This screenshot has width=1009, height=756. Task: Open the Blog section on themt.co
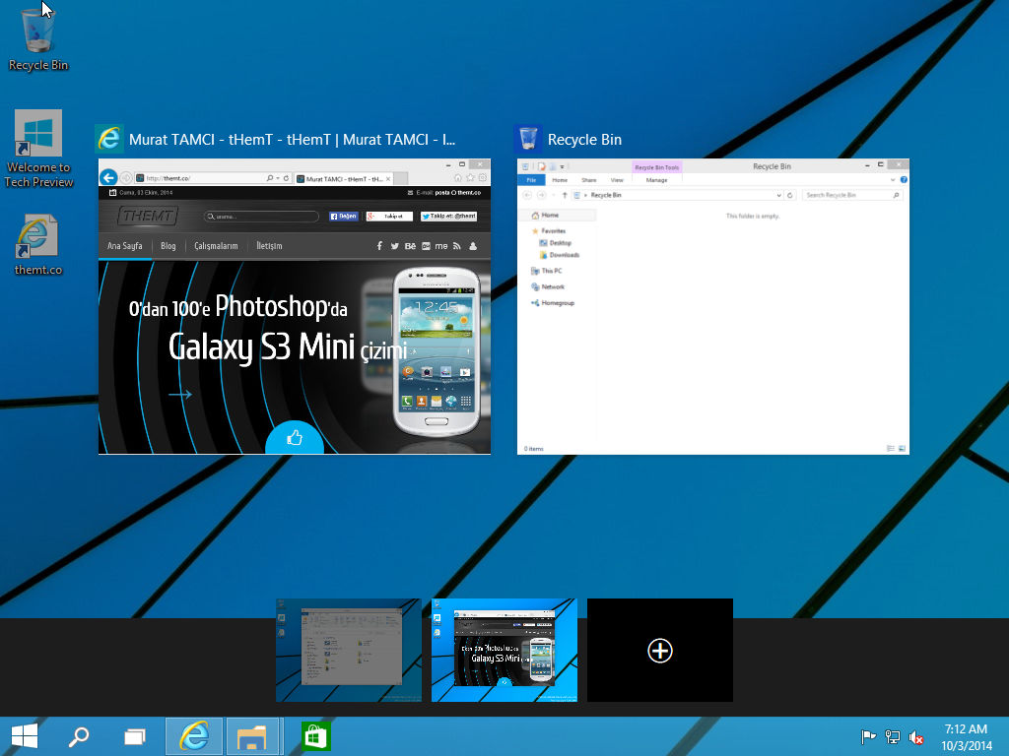coord(168,246)
